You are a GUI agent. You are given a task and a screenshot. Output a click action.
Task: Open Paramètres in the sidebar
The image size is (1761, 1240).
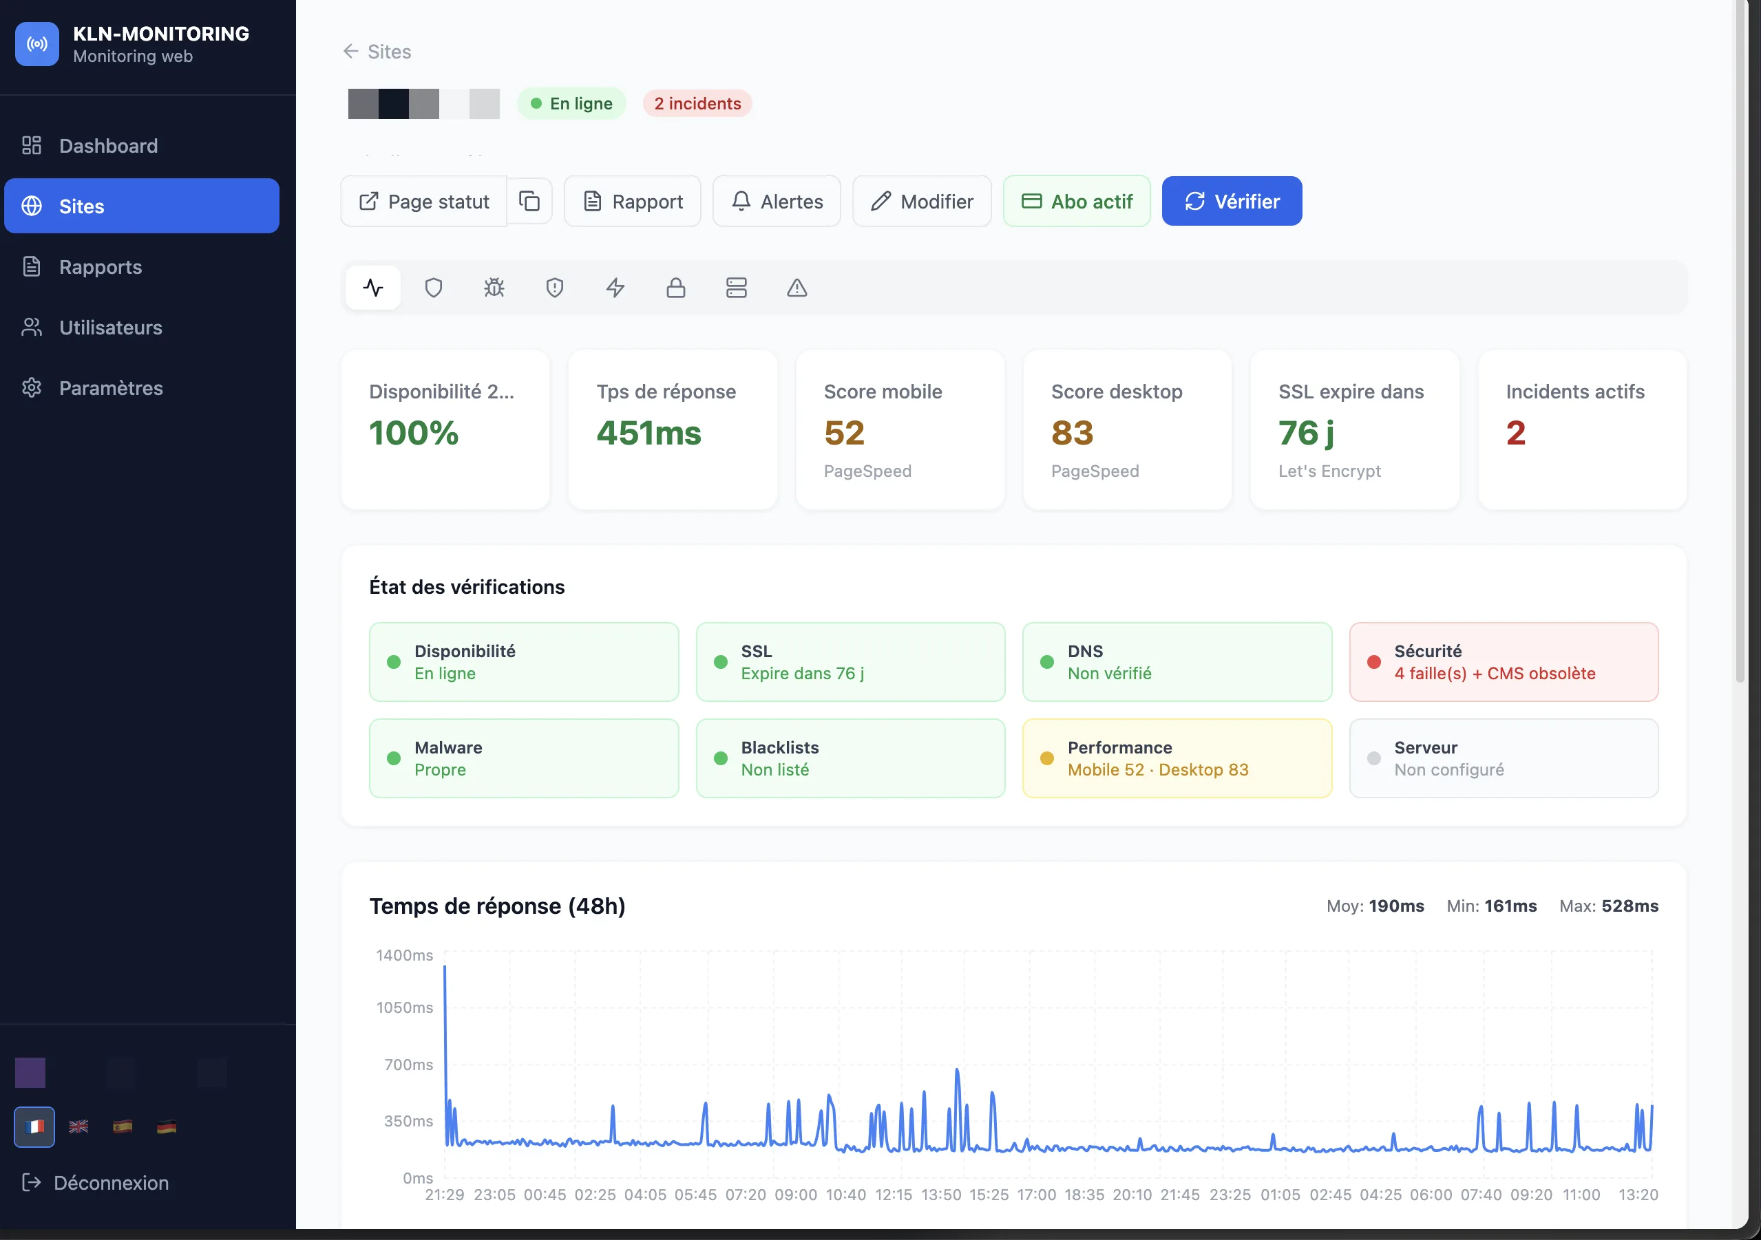(x=142, y=388)
